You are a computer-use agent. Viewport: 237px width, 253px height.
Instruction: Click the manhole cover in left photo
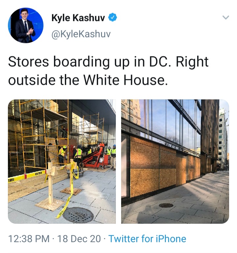[x=78, y=215]
